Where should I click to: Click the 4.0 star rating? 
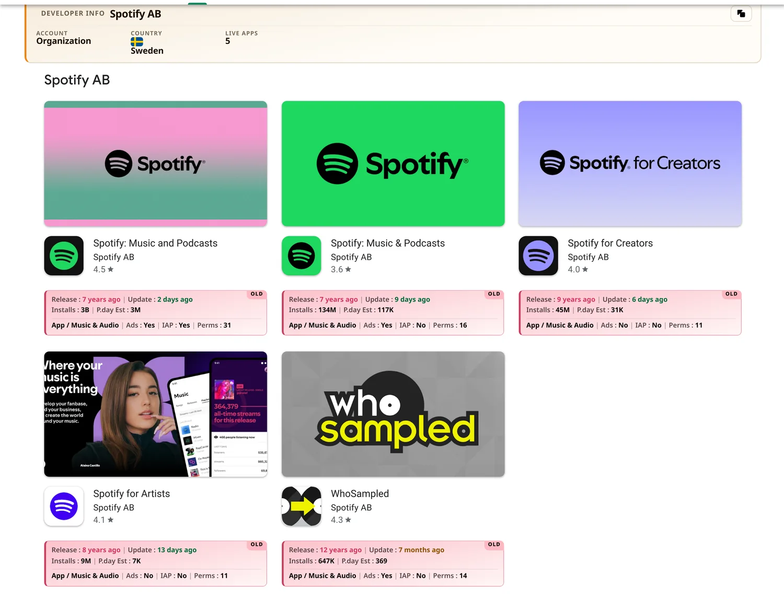click(578, 269)
